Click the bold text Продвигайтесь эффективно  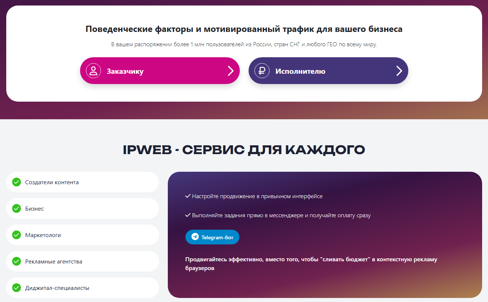(311, 264)
